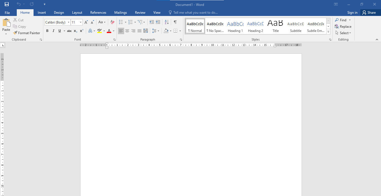The height and width of the screenshot is (196, 381).
Task: Switch to the References tab
Action: pyautogui.click(x=98, y=13)
